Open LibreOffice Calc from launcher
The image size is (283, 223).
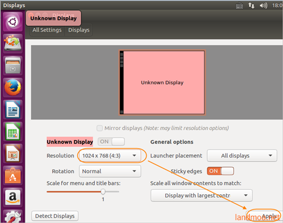pyautogui.click(x=12, y=132)
